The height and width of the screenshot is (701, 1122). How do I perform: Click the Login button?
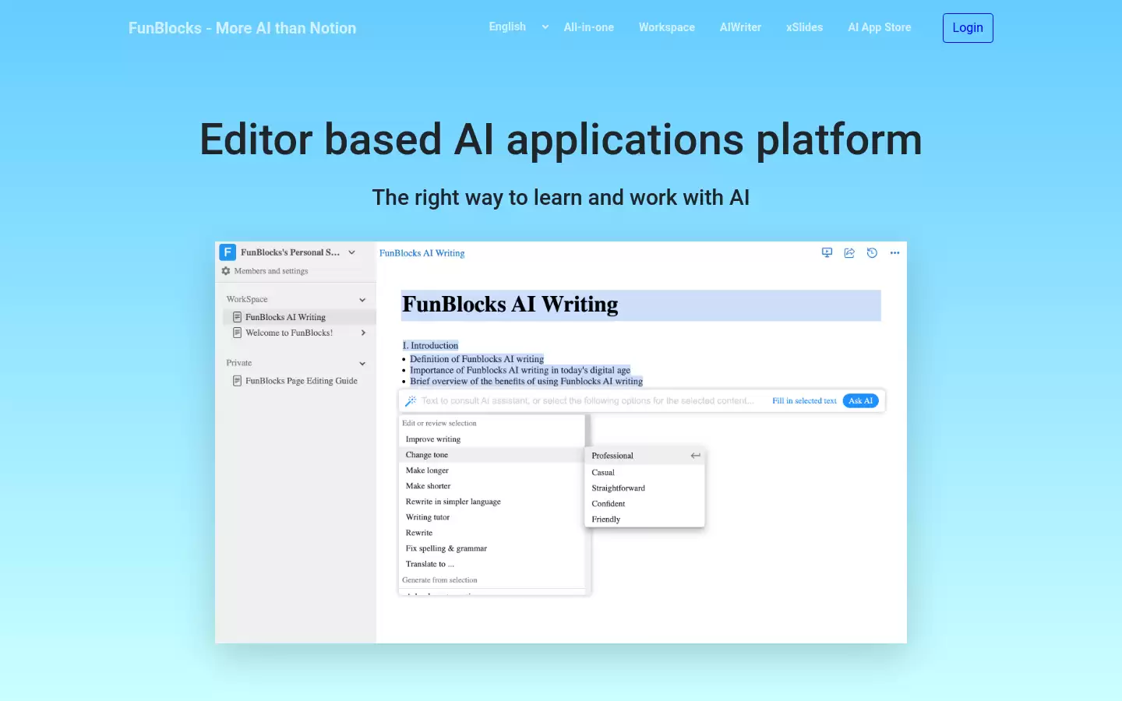[x=968, y=28]
